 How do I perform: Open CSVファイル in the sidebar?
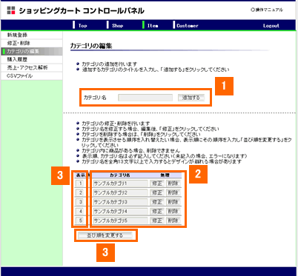(31, 75)
